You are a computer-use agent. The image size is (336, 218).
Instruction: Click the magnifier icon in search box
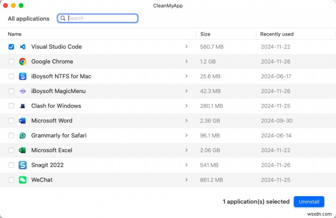[x=63, y=18]
